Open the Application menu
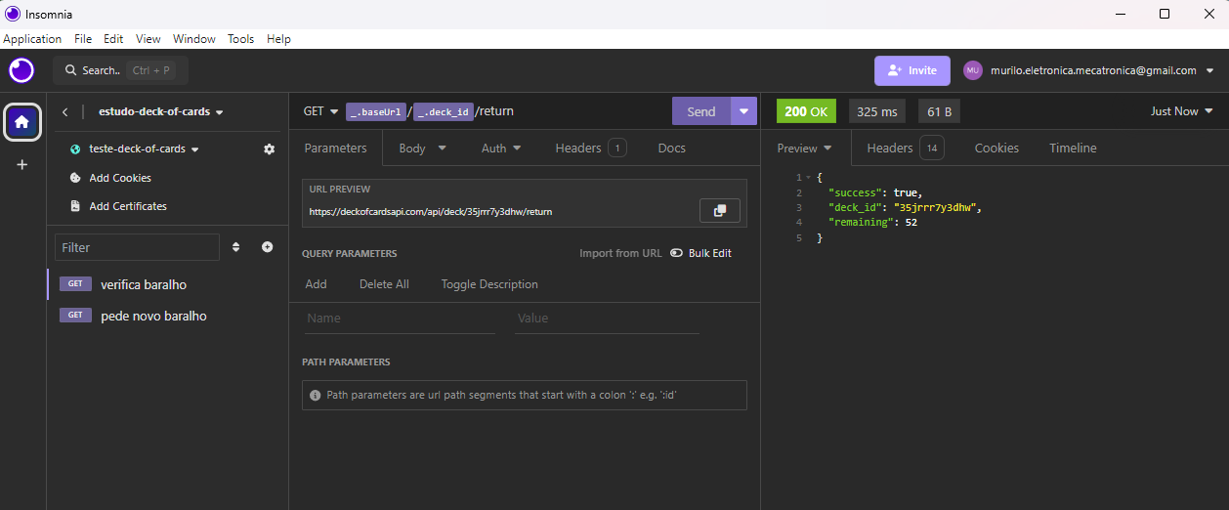The height and width of the screenshot is (510, 1229). click(32, 39)
